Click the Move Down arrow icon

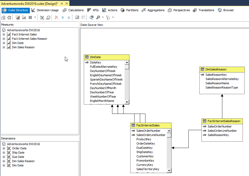69,17
